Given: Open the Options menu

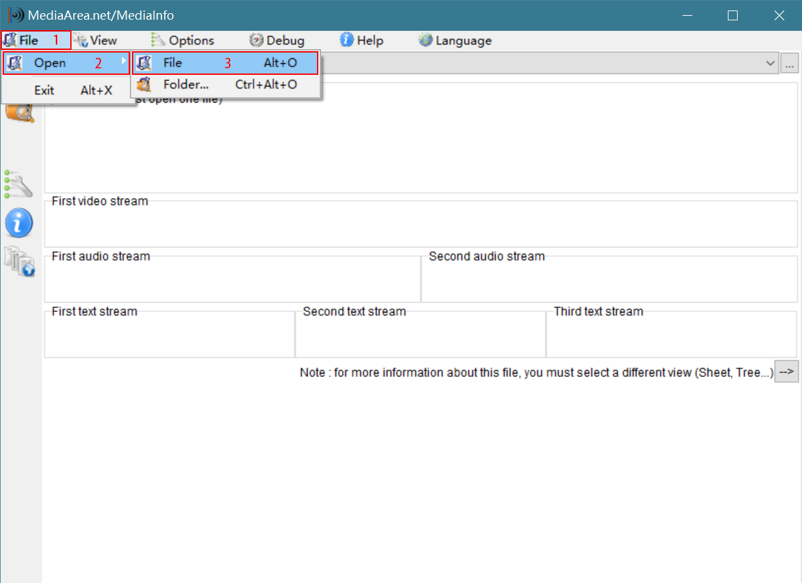Looking at the screenshot, I should coord(182,40).
